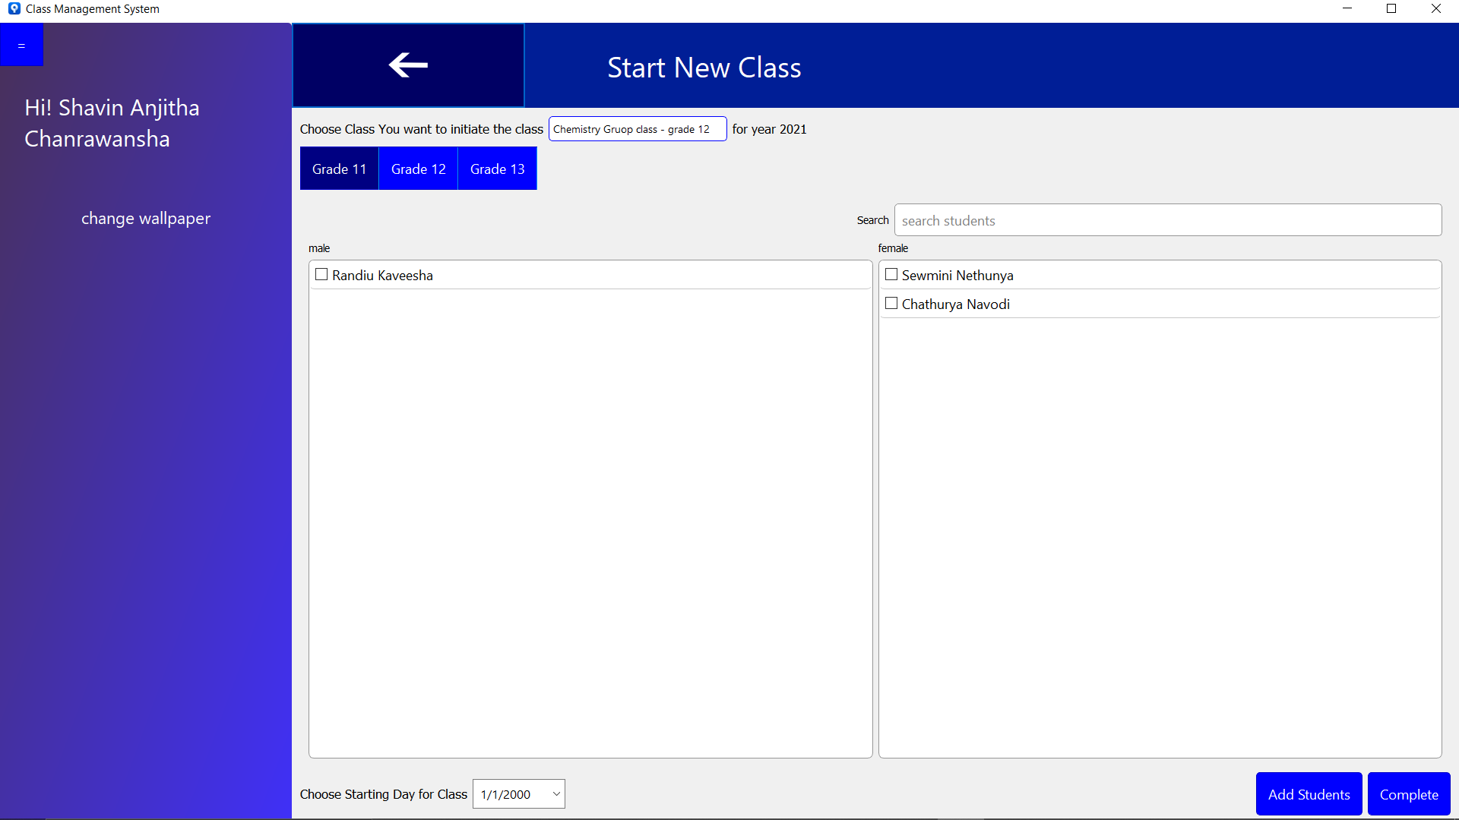
Task: Select Randiu Kaveesha's name in male list
Action: pyautogui.click(x=382, y=275)
